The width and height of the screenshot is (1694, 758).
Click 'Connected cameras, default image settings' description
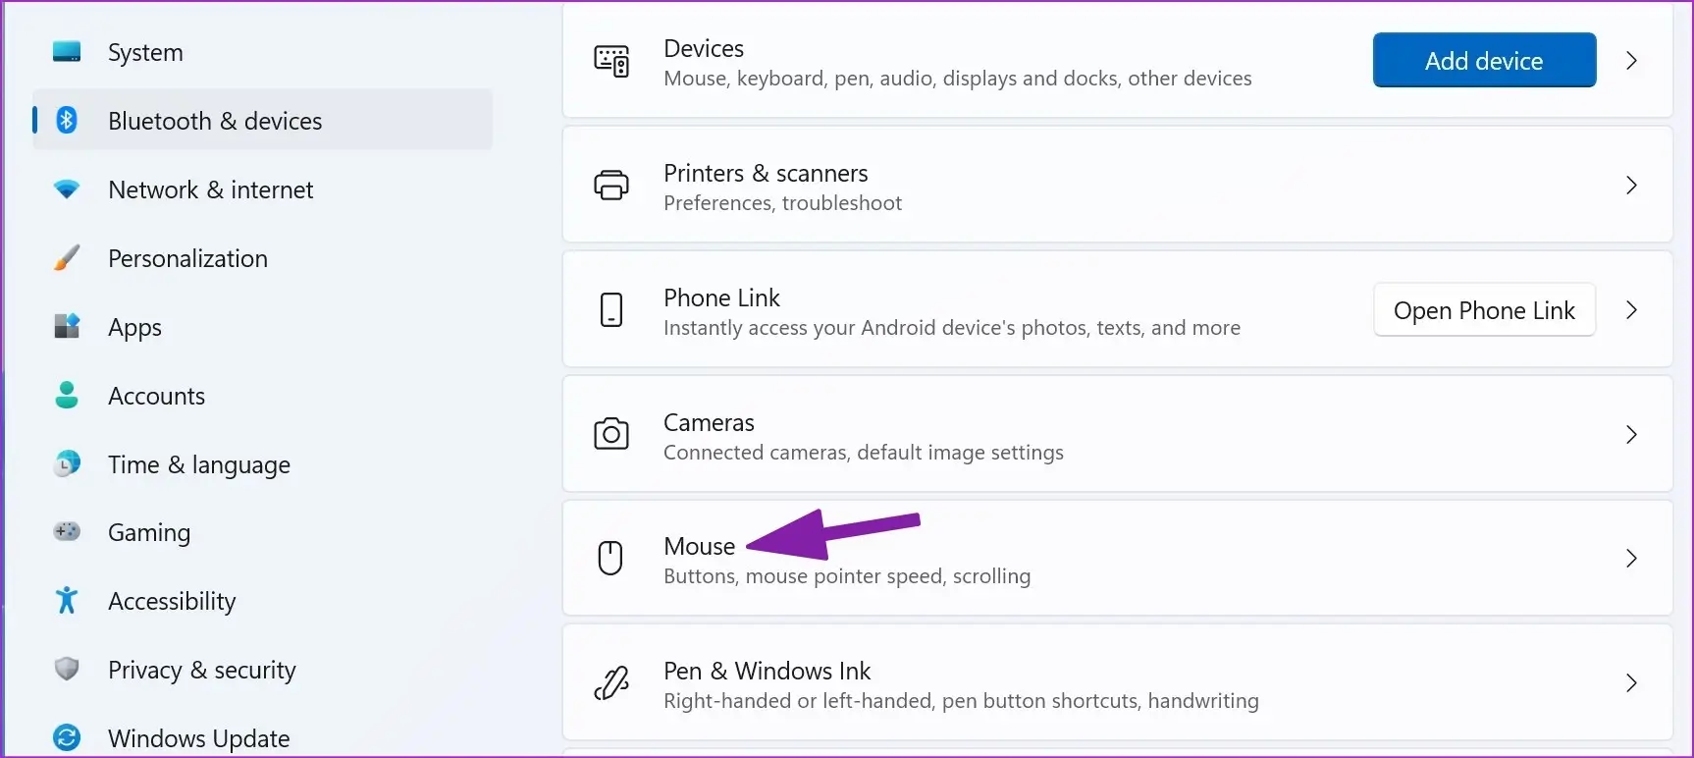pos(864,453)
